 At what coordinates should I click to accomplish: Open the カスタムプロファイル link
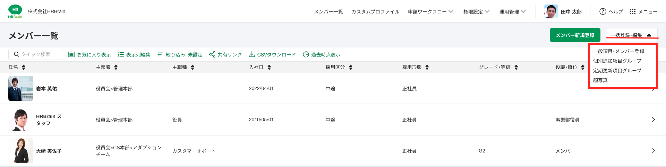click(375, 11)
